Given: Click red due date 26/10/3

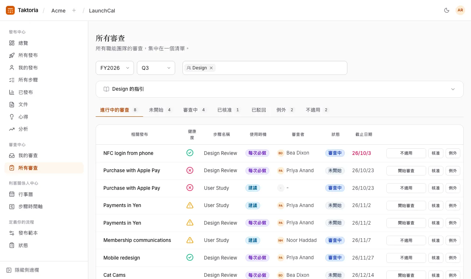Looking at the screenshot, I should click(362, 153).
